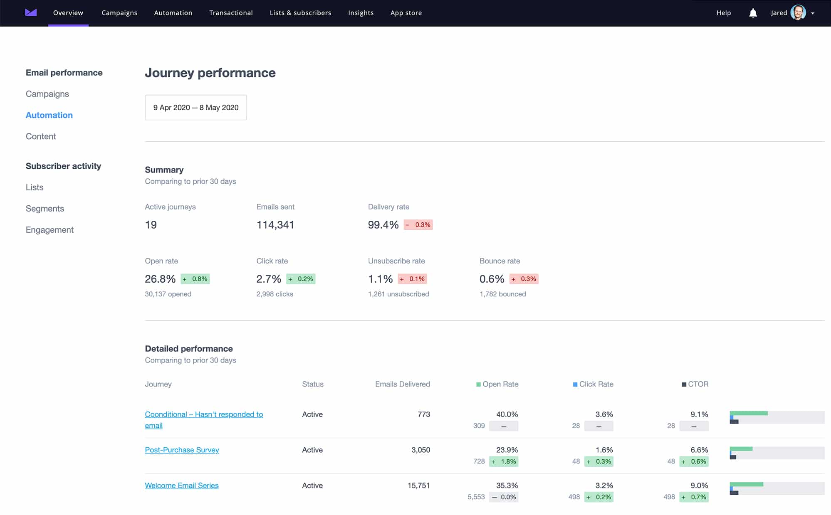831x515 pixels.
Task: Open the Post-Purchase Survey journey
Action: (x=182, y=450)
